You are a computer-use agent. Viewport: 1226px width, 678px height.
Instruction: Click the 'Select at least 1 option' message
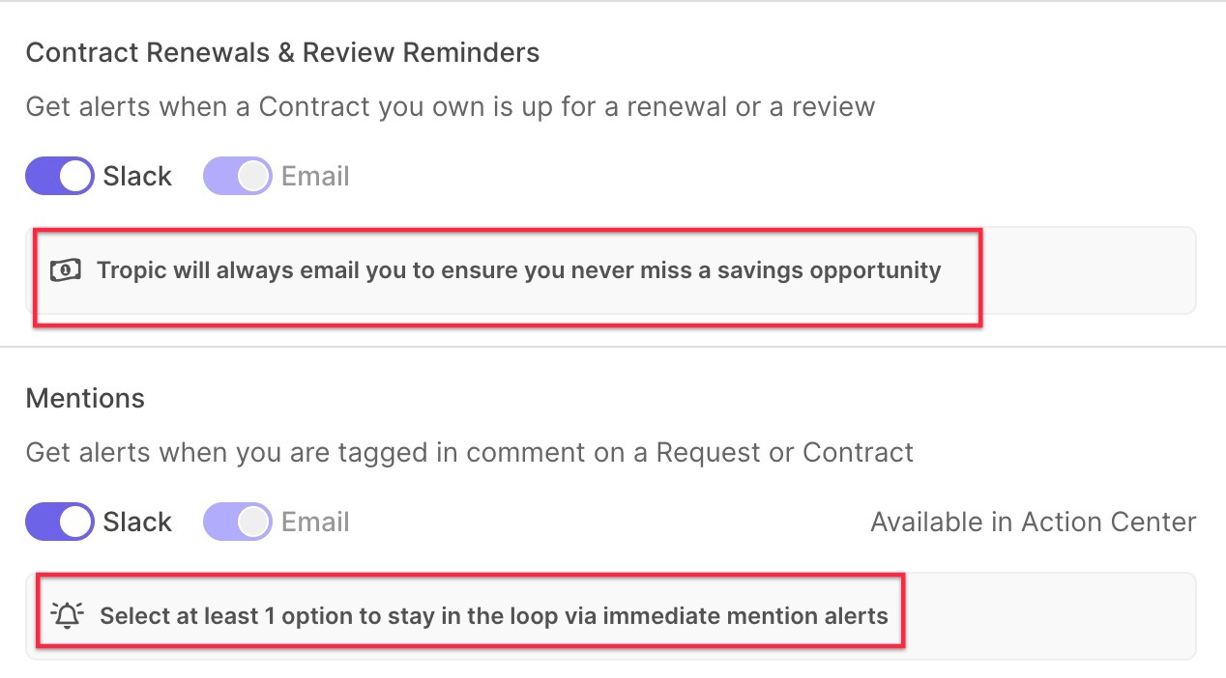coord(494,615)
